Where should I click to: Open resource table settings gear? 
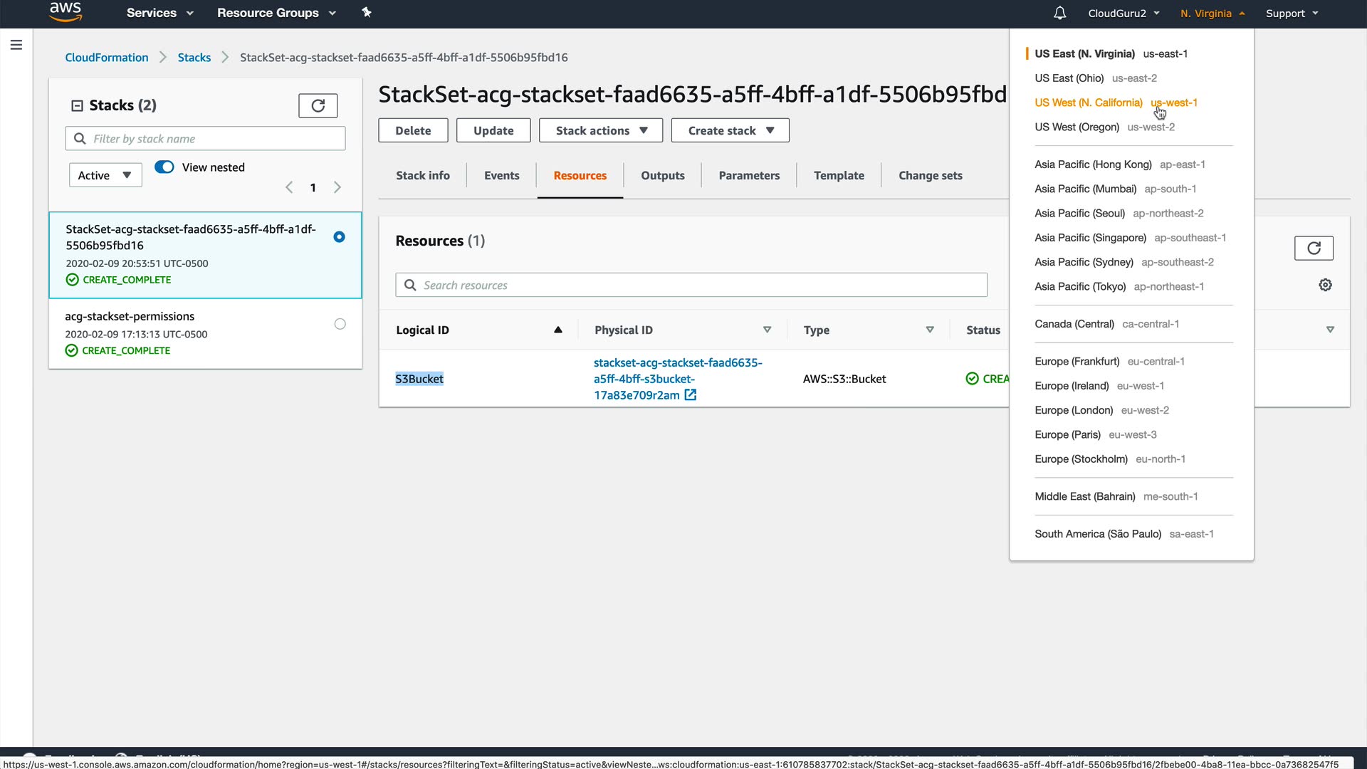click(1325, 285)
